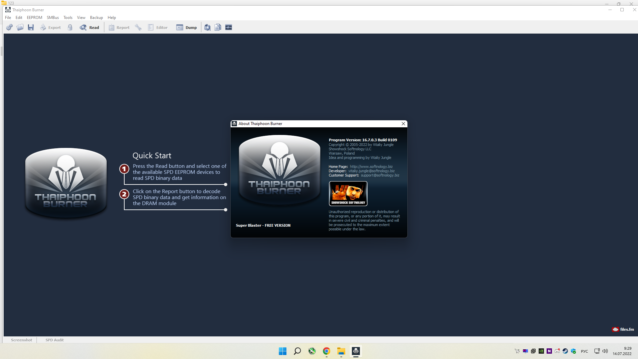Open the Backup menu
Screen dimensions: 638x359
[x=97, y=18]
